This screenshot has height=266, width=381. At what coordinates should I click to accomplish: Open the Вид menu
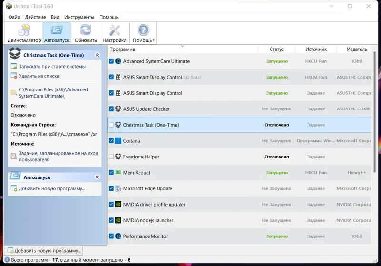[55, 17]
